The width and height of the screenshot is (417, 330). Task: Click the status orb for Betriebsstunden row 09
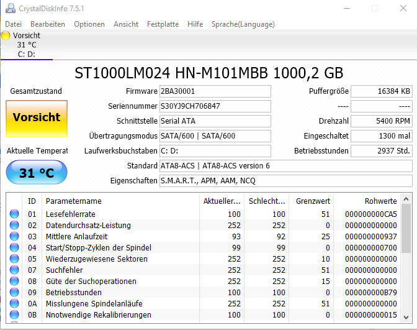point(14,292)
